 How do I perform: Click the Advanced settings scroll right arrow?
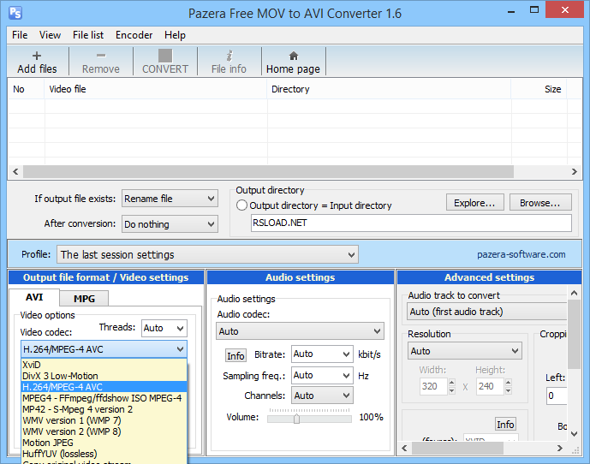pyautogui.click(x=560, y=448)
